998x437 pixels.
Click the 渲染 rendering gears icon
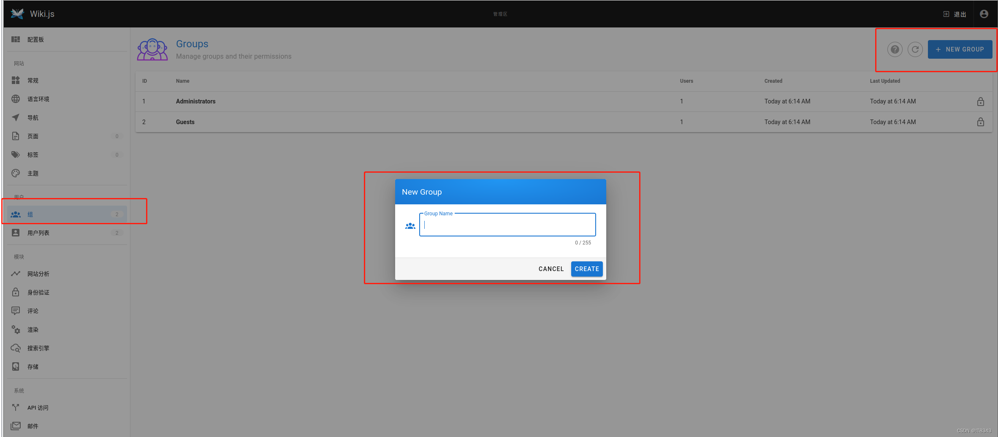[16, 329]
